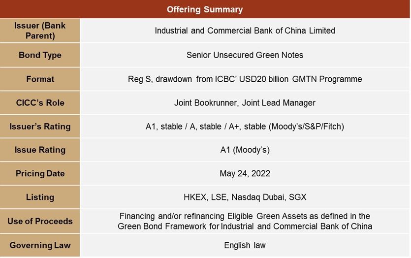Click the Offering Summary header
The image size is (411, 258).
pos(205,9)
